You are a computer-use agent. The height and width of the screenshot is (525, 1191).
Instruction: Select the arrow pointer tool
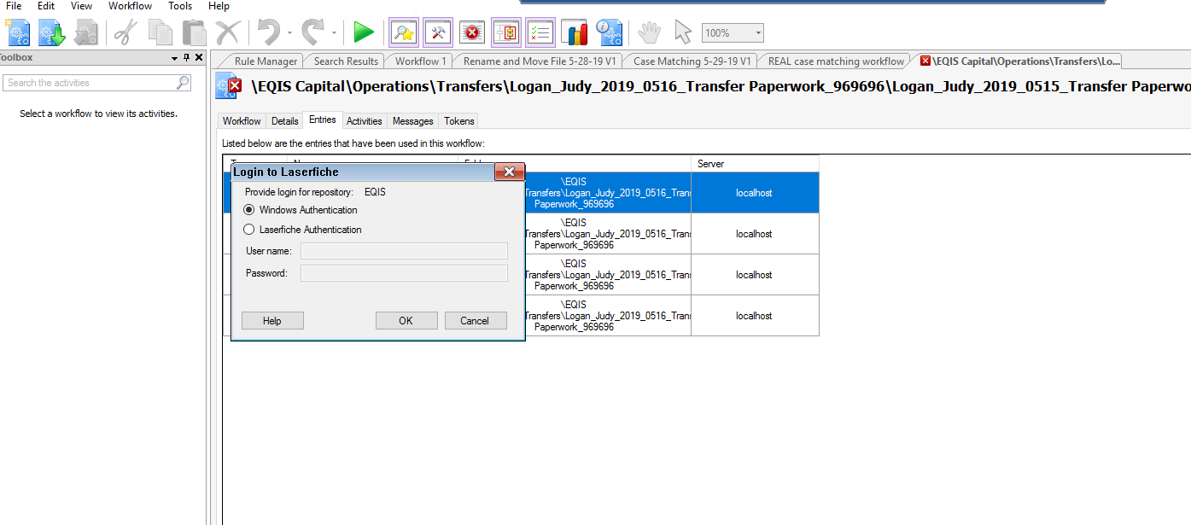(x=682, y=32)
